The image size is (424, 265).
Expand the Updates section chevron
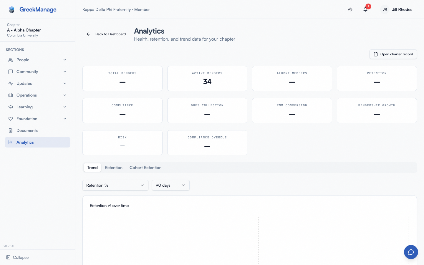(65, 83)
